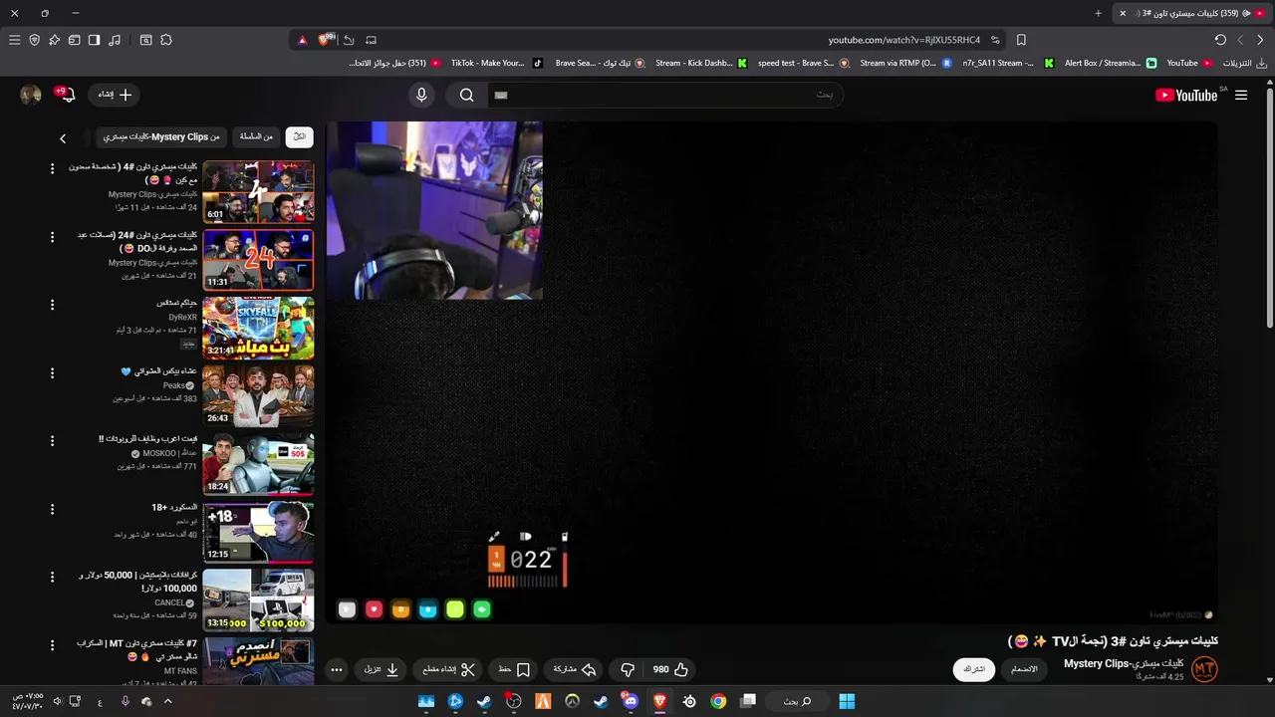Bookmark this page with the bookmark icon
The width and height of the screenshot is (1275, 717).
[x=1021, y=40]
